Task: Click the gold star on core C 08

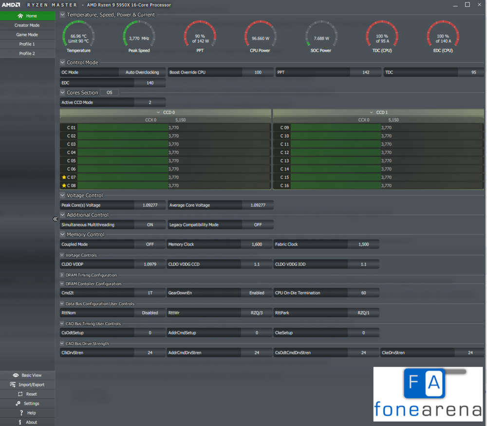Action: pyautogui.click(x=64, y=185)
